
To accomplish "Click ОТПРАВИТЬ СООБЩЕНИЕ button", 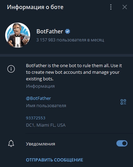I will (x=54, y=160).
